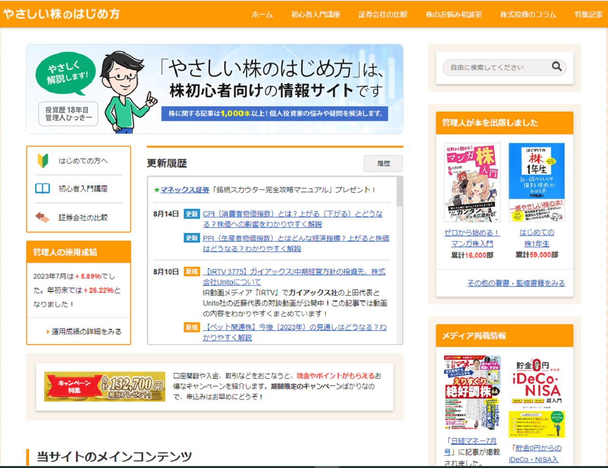Click the はじめての株1年生 book cover
Viewport: 608px width, 468px height.
[538, 182]
